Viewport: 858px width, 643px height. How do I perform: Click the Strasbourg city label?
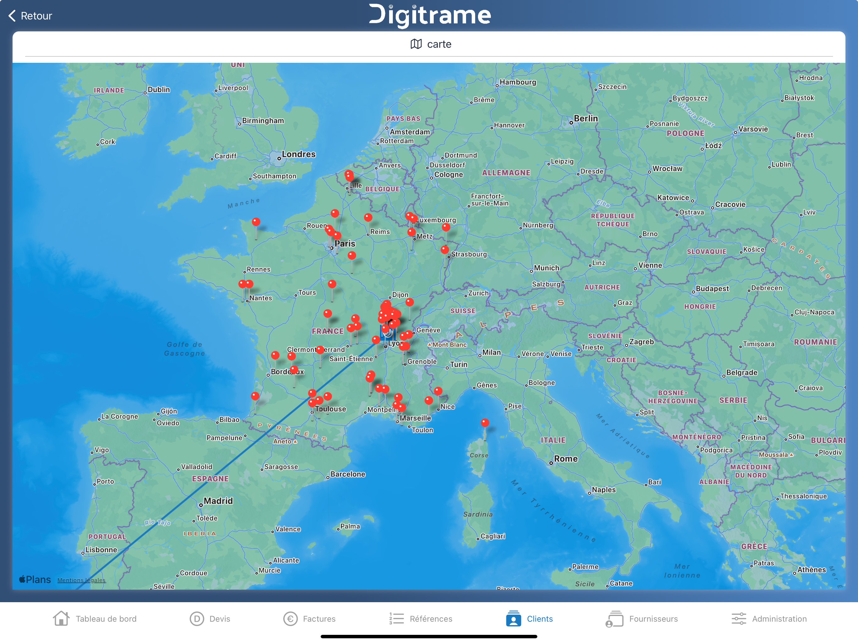tap(469, 254)
